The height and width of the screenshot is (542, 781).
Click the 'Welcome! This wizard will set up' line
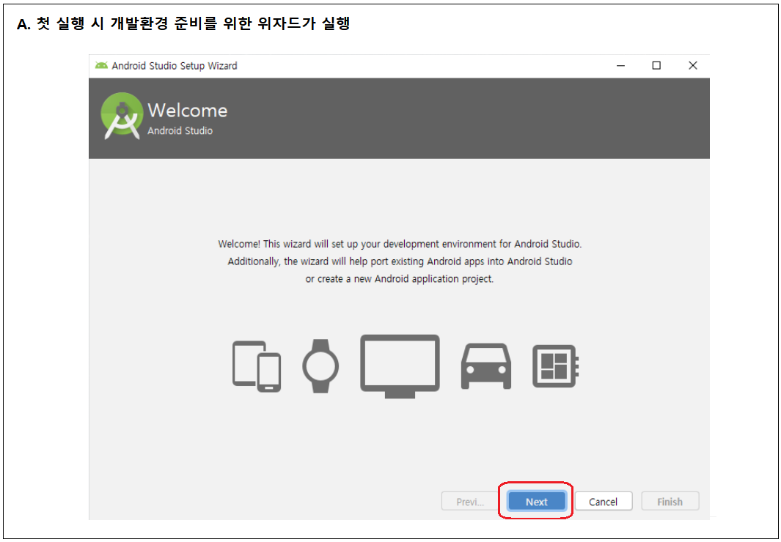point(400,244)
